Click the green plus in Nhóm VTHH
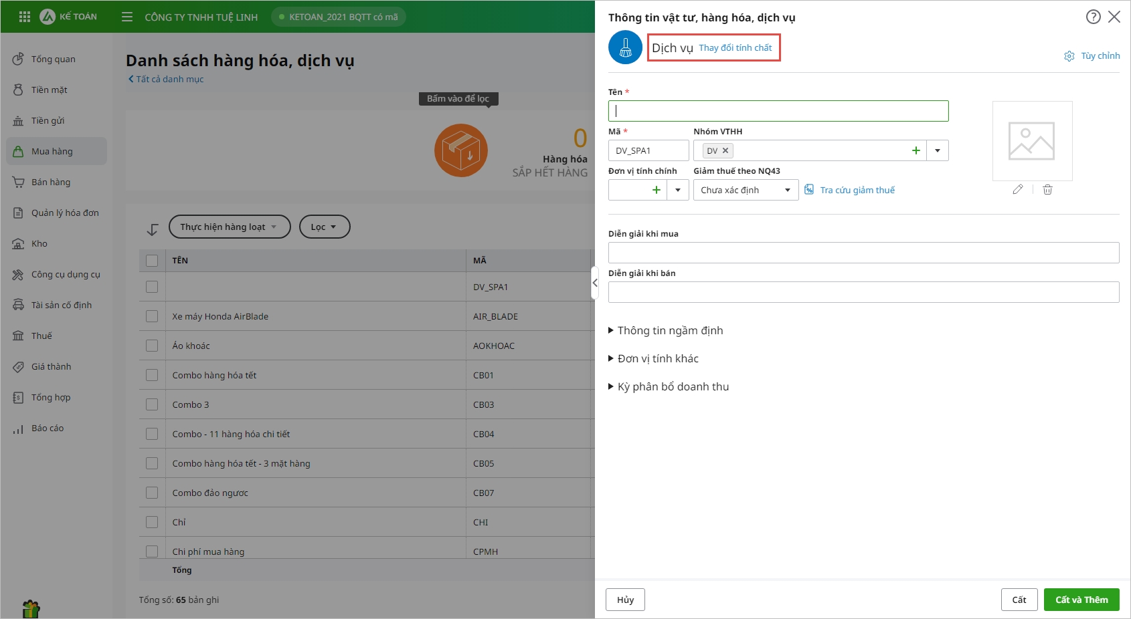 click(916, 150)
